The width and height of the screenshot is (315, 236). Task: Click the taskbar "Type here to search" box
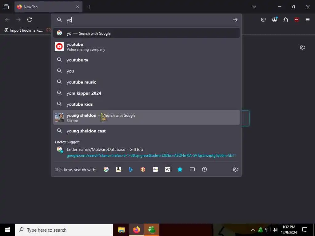click(64, 230)
